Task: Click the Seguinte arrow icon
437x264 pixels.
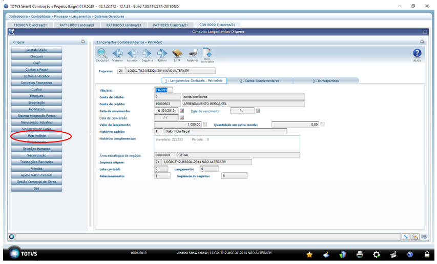Action: coord(147,53)
